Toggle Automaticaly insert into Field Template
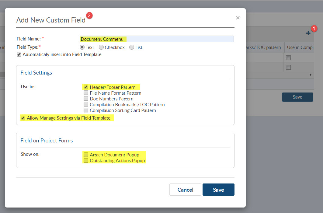Viewport: 323px width, 213px height. pyautogui.click(x=19, y=55)
